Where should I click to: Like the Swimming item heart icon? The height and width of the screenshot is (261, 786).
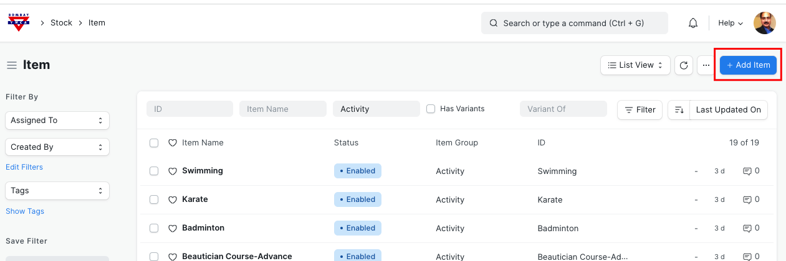(173, 171)
